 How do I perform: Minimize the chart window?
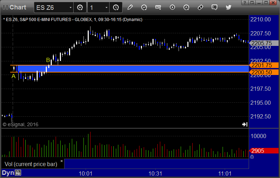point(259,2)
